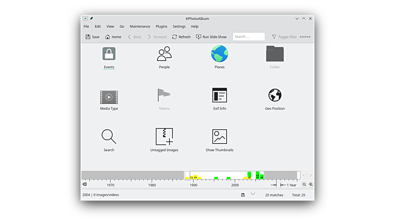Image resolution: width=395 pixels, height=222 pixels.
Task: Zoom out on the date bar
Action: click(x=304, y=185)
